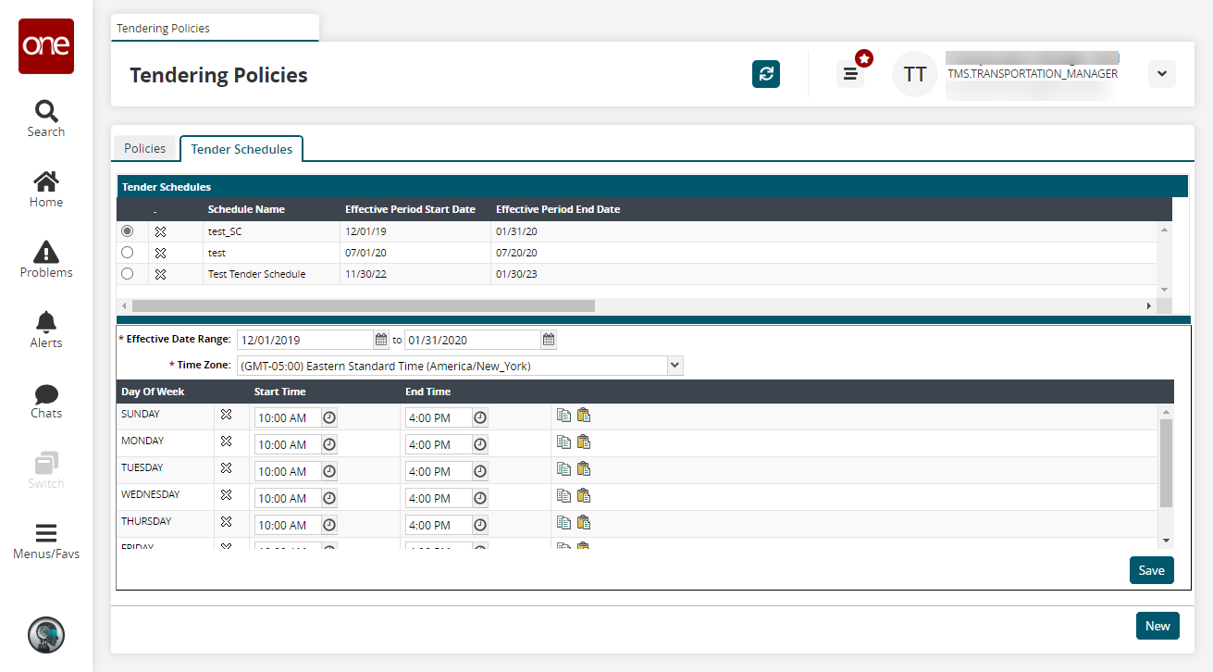1213x672 pixels.
Task: Click the Save button
Action: [x=1151, y=570]
